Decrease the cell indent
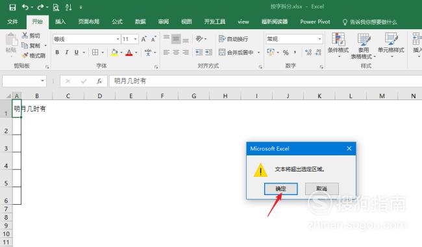The height and width of the screenshot is (247, 422). click(199, 52)
